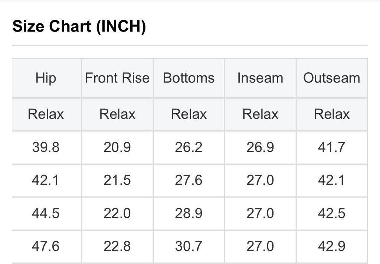Viewport: 380px width, 264px height.
Task: Click outseam value 41.7 cell
Action: point(332,147)
